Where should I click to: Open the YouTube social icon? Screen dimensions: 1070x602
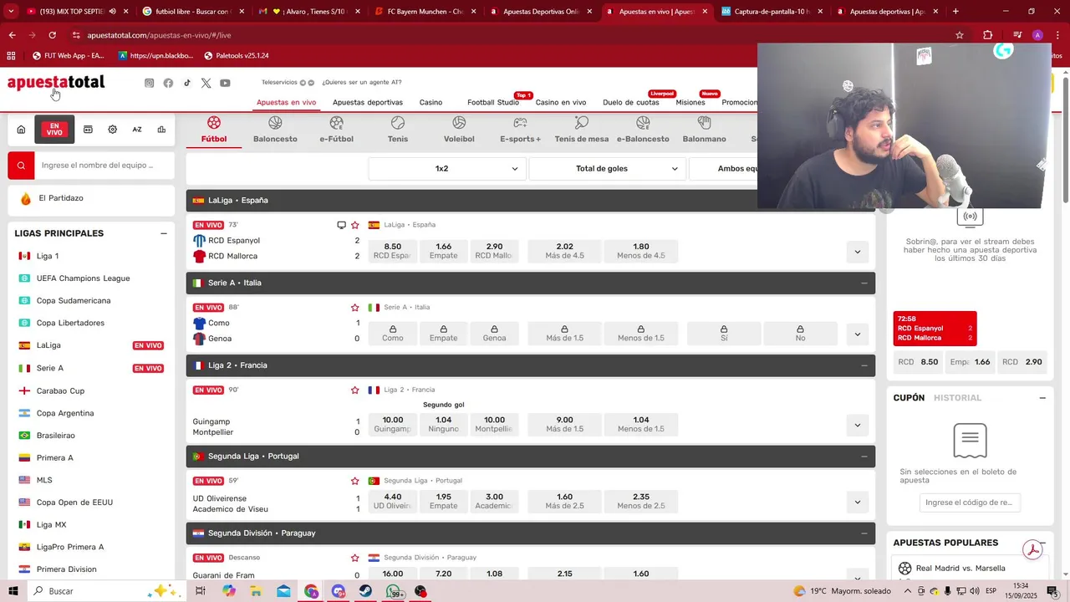click(225, 83)
